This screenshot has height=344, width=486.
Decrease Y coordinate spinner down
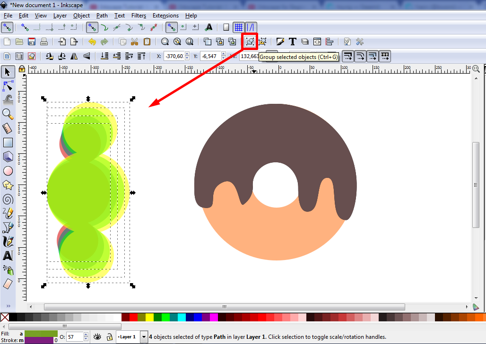click(224, 58)
